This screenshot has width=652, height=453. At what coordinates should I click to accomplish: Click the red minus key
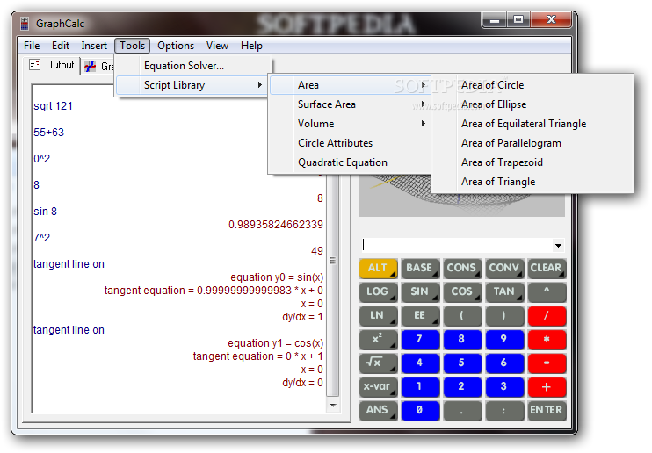(x=547, y=363)
